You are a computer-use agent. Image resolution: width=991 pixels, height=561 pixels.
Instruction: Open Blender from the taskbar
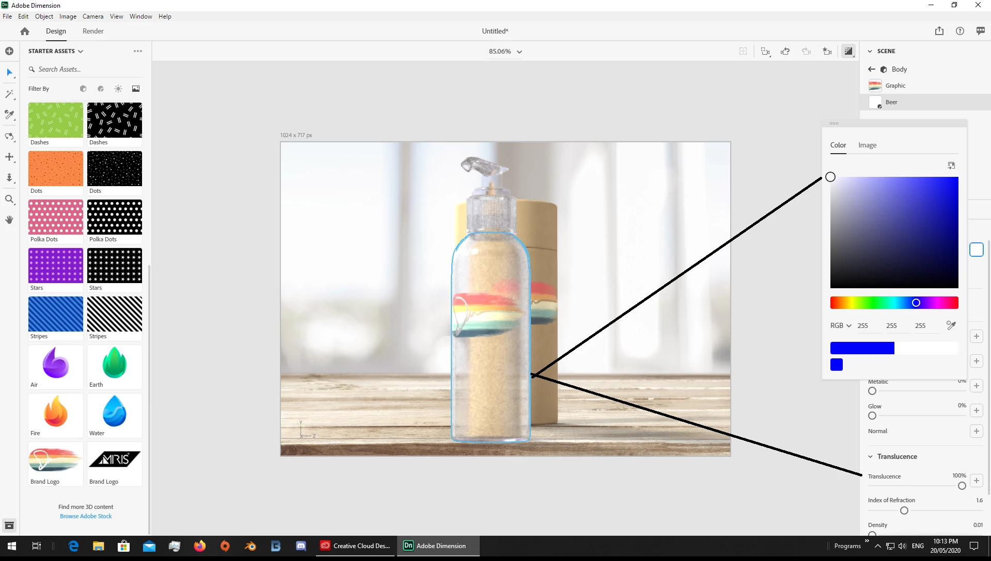coord(250,546)
